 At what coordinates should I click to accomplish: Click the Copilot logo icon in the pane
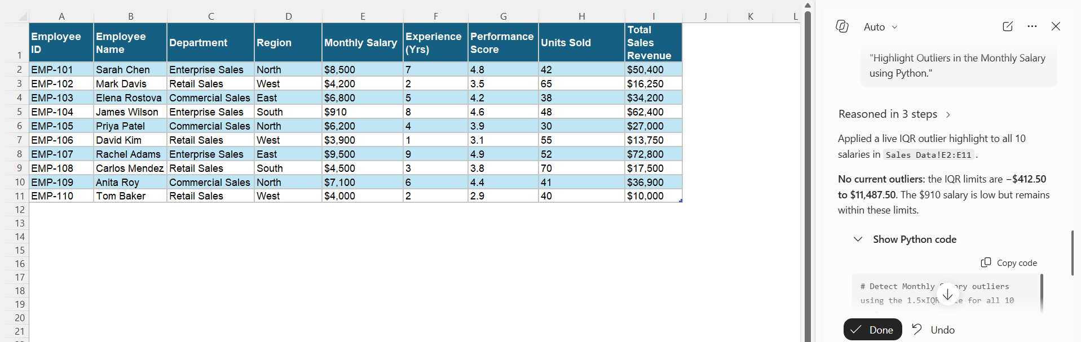(842, 26)
